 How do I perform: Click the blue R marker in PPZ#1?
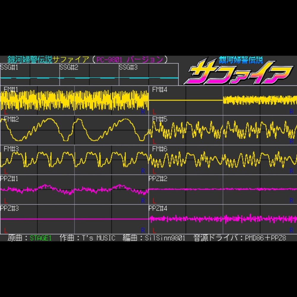tap(143, 201)
